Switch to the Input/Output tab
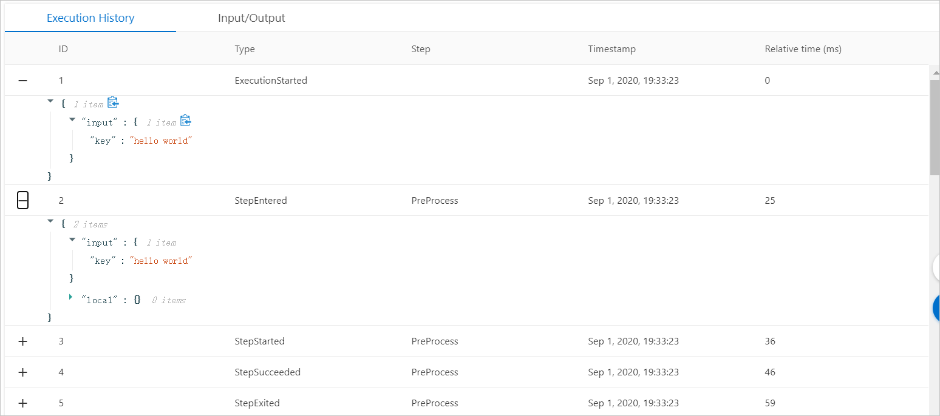 251,18
